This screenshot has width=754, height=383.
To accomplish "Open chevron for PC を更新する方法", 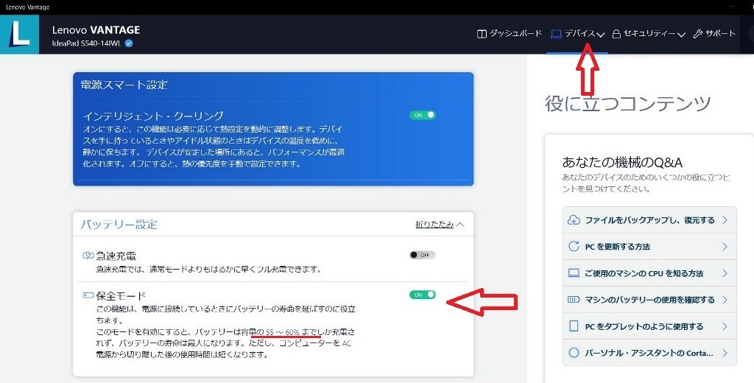I will pyautogui.click(x=725, y=246).
